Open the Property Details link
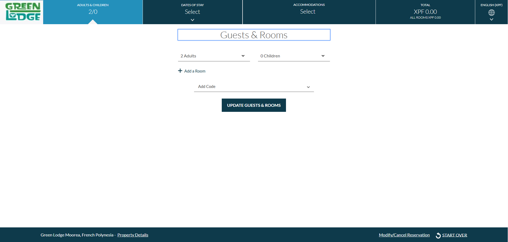This screenshot has height=242, width=508. click(x=132, y=235)
